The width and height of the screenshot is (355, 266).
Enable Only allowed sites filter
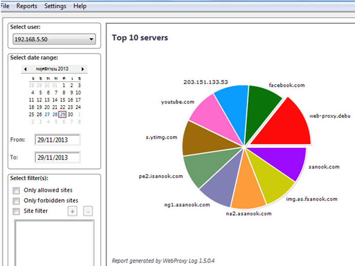[16, 191]
